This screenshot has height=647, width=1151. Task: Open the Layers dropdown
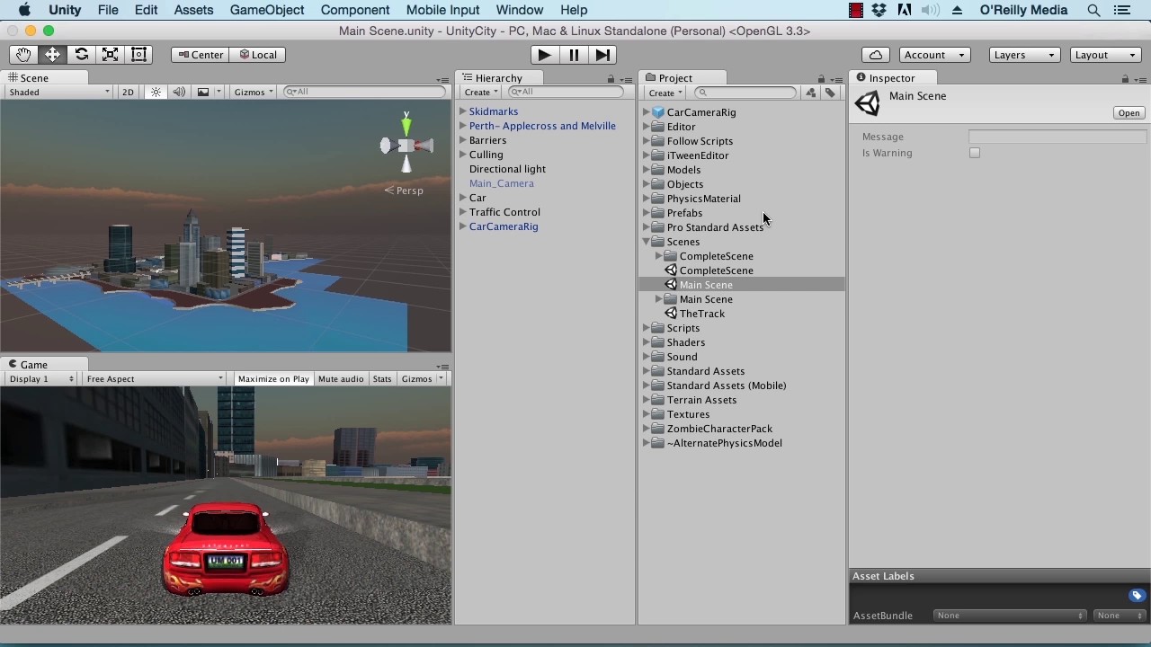(x=1024, y=55)
